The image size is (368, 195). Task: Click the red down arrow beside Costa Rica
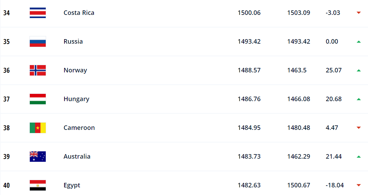pos(359,13)
